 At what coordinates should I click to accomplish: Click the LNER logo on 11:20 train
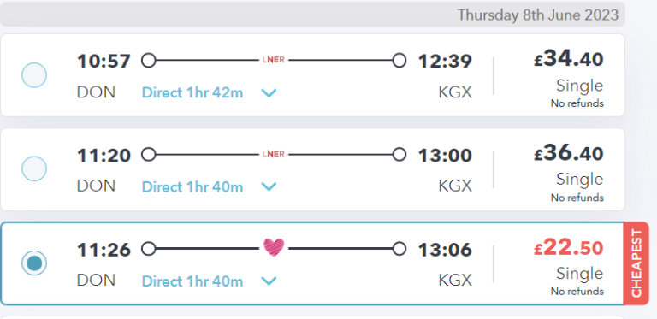pos(274,154)
